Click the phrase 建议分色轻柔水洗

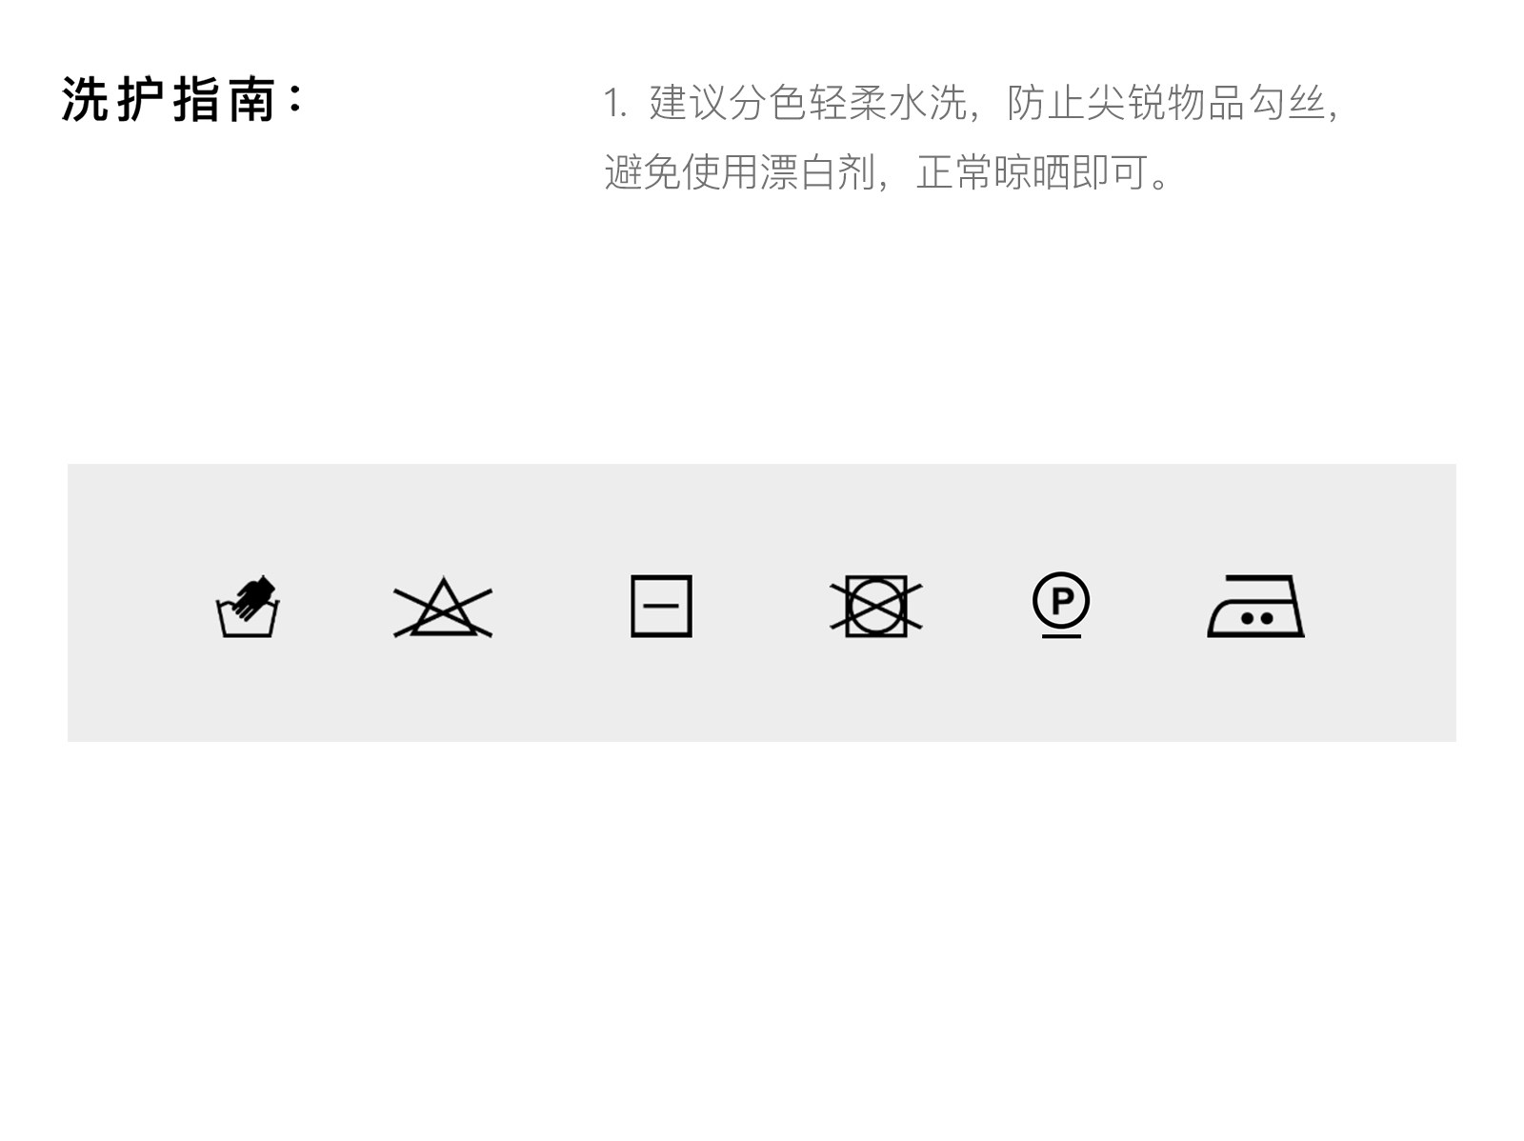(808, 103)
